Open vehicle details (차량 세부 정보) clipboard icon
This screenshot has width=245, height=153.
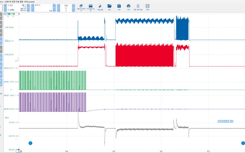point(138,7)
